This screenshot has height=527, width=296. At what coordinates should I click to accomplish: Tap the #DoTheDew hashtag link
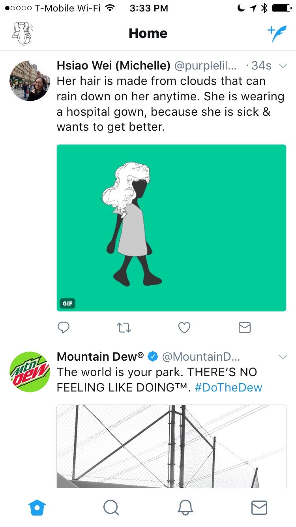coord(228,387)
